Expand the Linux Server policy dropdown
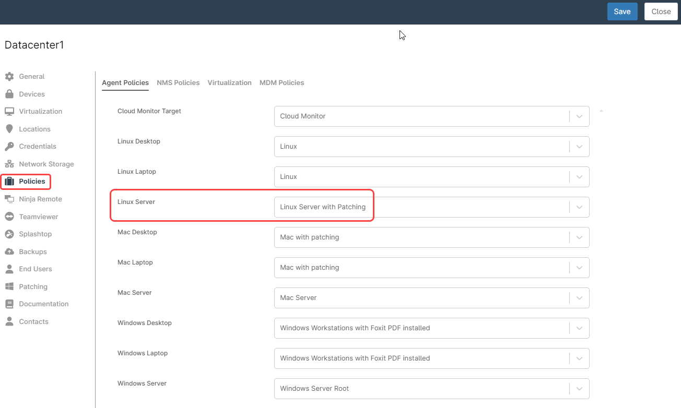Image resolution: width=681 pixels, height=408 pixels. point(579,207)
